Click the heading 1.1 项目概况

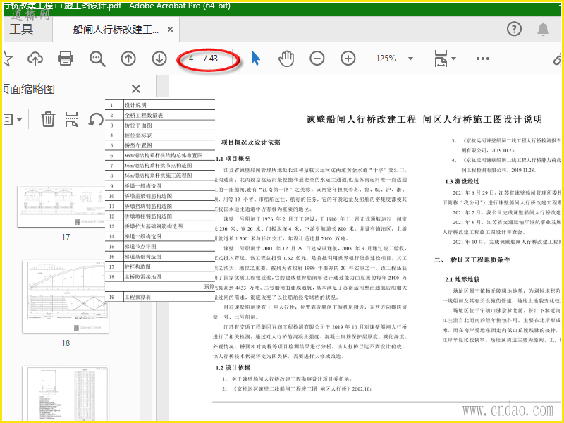point(233,159)
